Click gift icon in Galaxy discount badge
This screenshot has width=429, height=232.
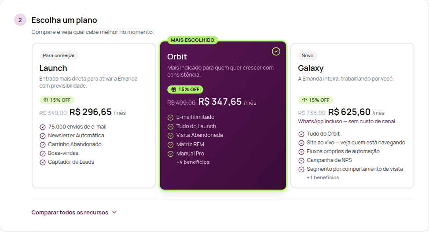304,100
